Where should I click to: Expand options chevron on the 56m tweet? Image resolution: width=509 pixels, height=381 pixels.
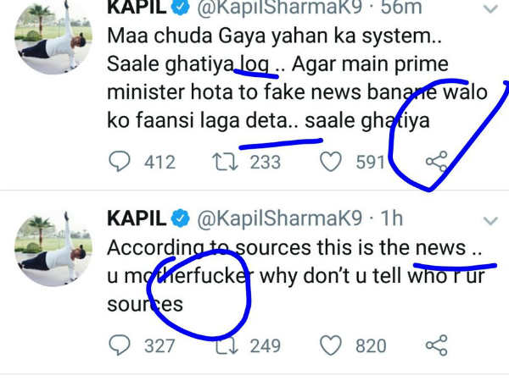(489, 10)
